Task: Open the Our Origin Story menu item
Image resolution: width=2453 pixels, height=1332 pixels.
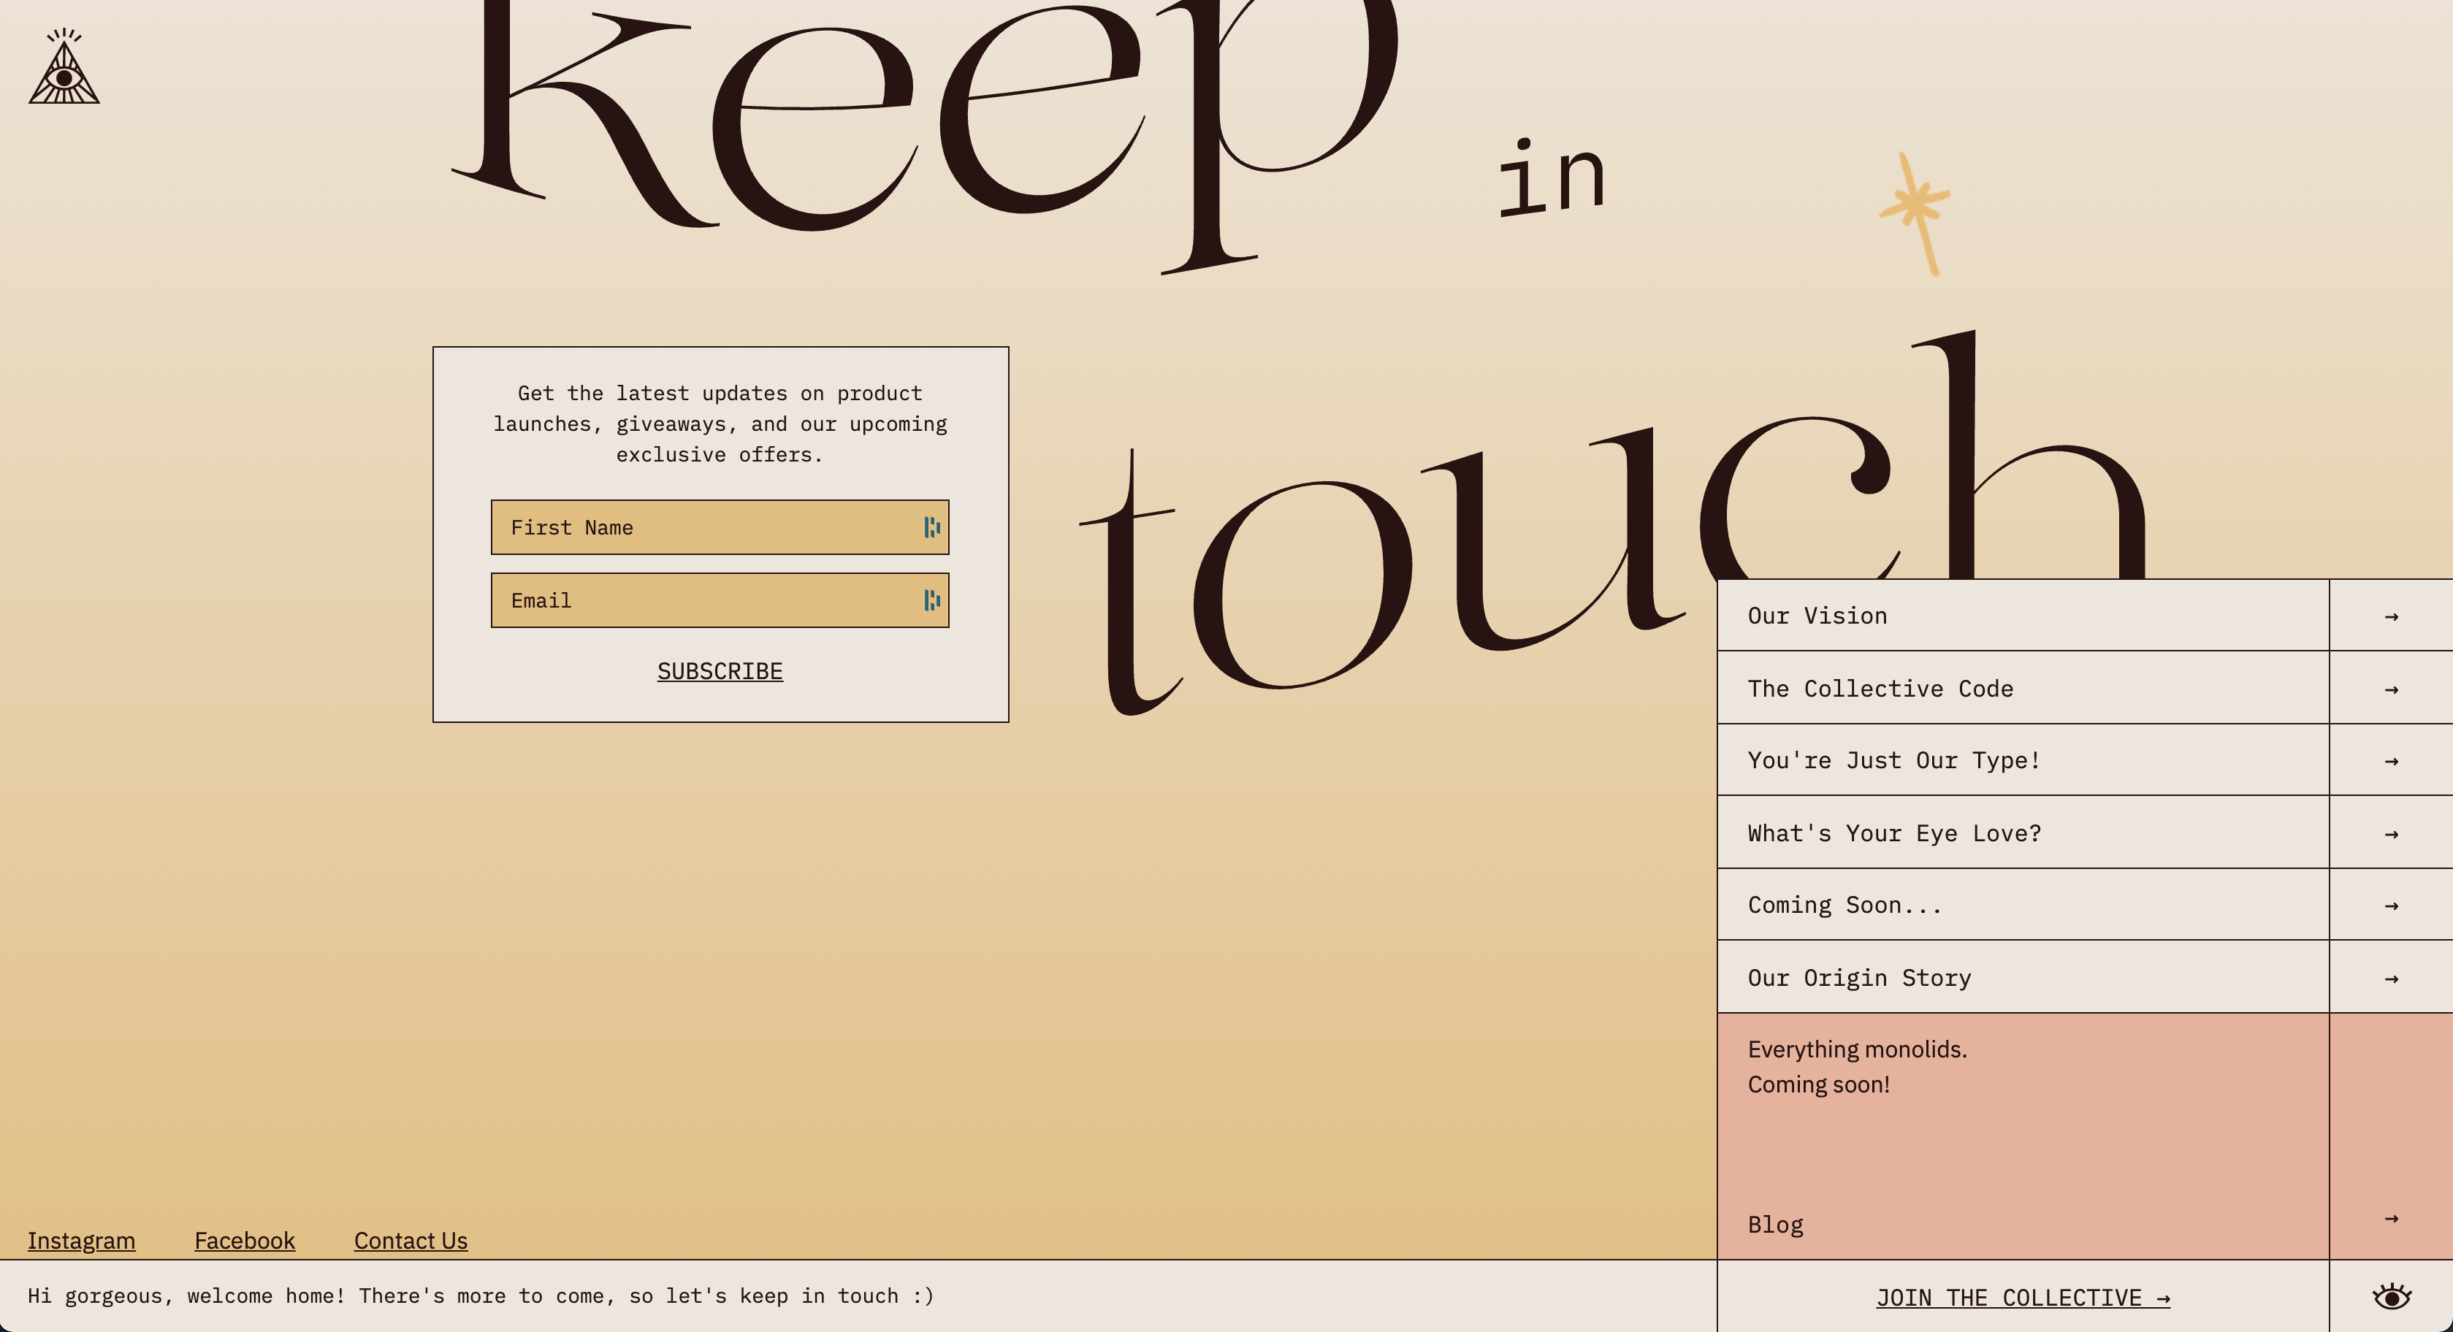Action: click(2023, 978)
